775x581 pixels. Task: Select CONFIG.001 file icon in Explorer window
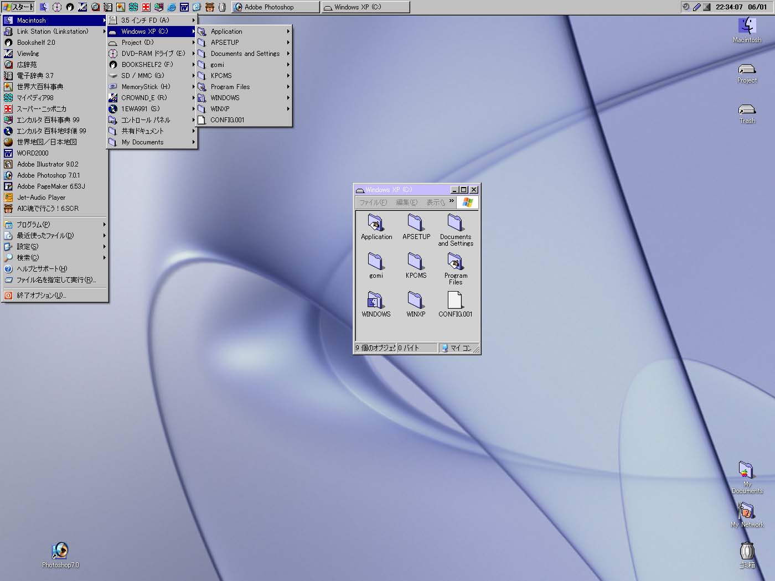point(455,304)
